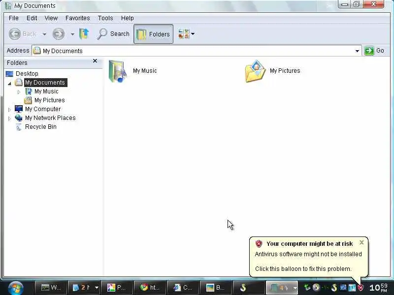Open the Help menu

pyautogui.click(x=127, y=18)
